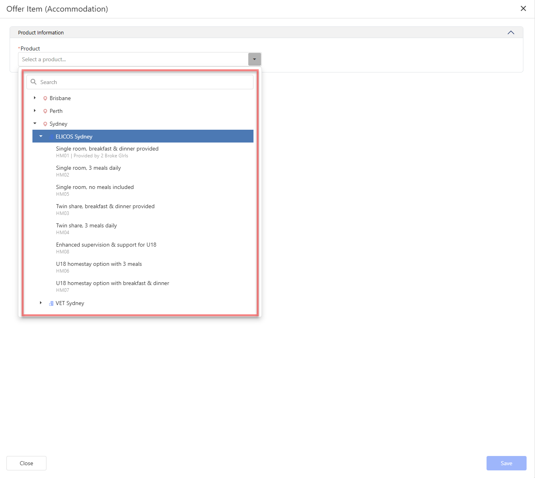
Task: Focus the product Search field
Action: click(144, 82)
